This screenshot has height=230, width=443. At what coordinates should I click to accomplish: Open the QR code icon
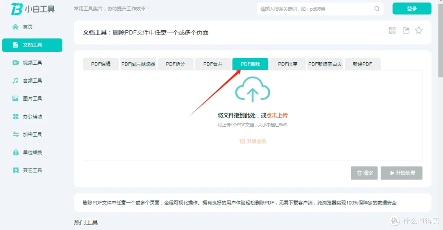point(392,30)
